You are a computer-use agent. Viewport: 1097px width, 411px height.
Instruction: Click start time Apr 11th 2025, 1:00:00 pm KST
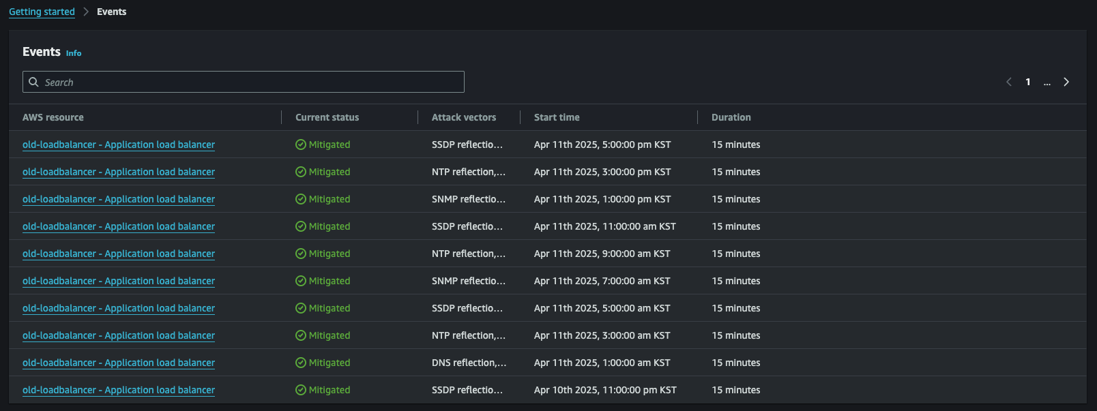602,199
